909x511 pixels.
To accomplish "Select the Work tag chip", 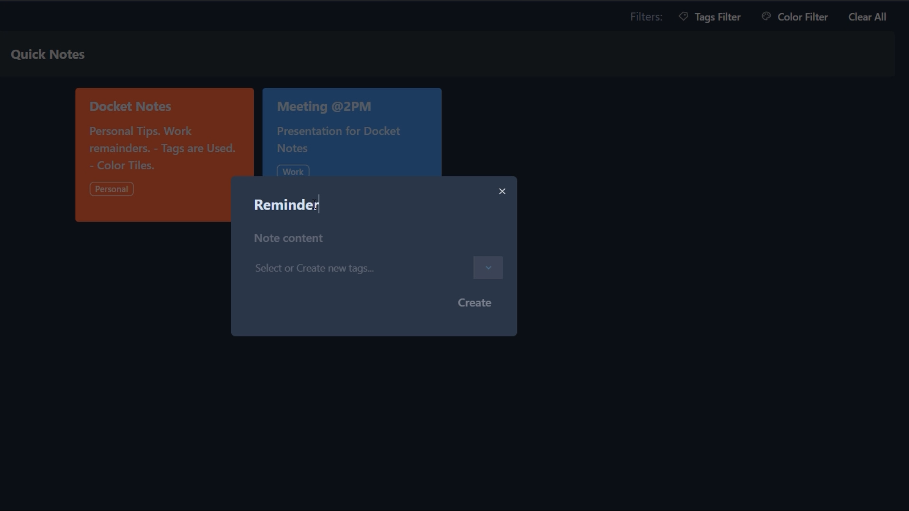I will 293,171.
